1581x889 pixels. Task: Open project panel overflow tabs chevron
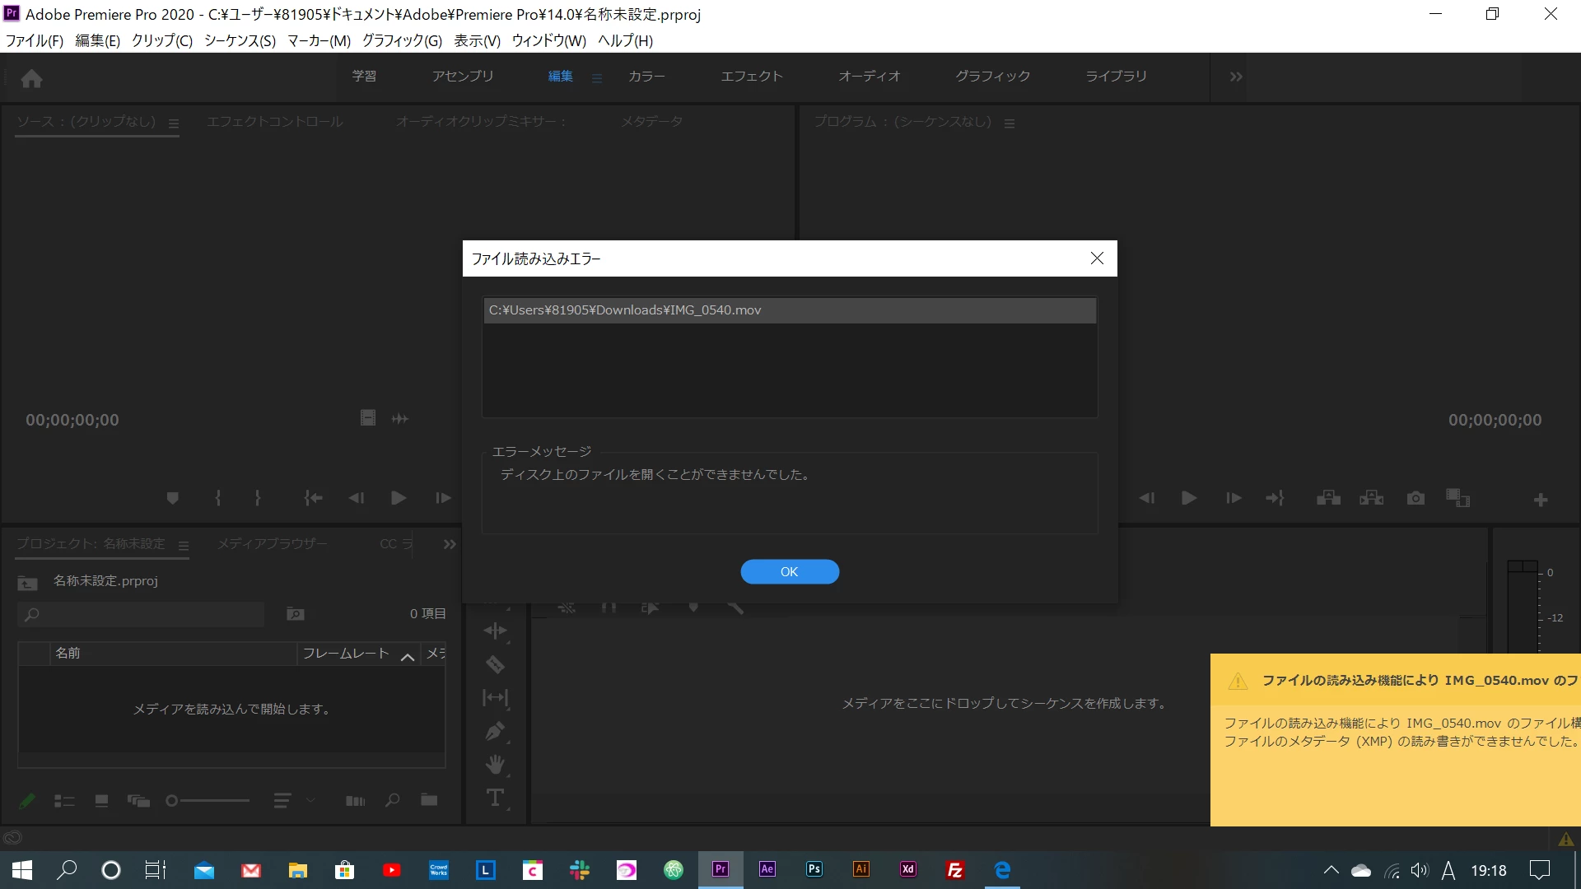(449, 544)
